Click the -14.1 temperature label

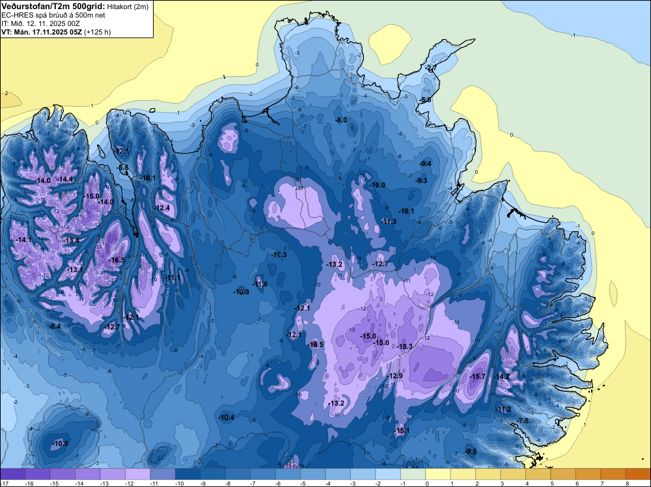pyautogui.click(x=23, y=240)
